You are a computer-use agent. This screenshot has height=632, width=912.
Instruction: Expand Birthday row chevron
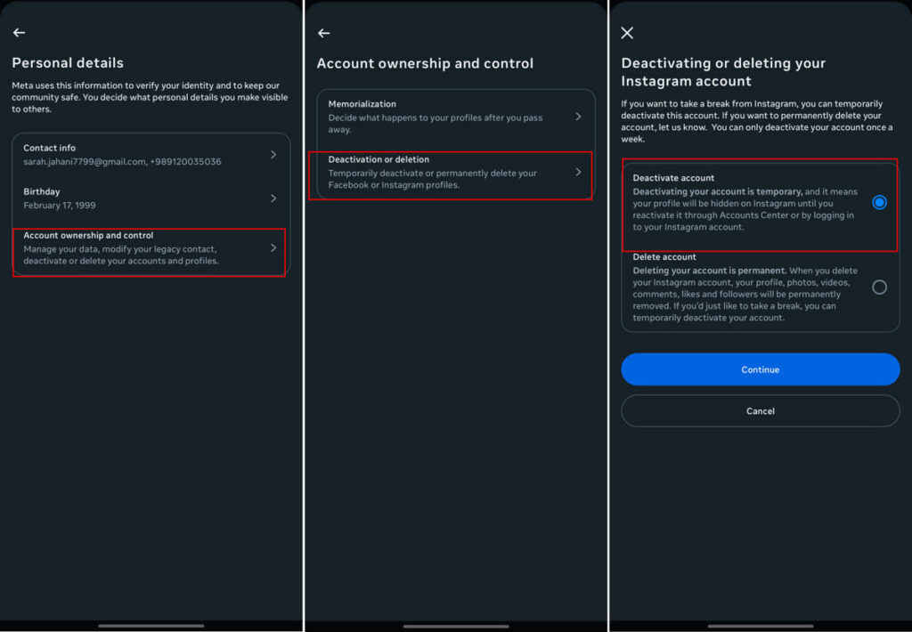[273, 198]
